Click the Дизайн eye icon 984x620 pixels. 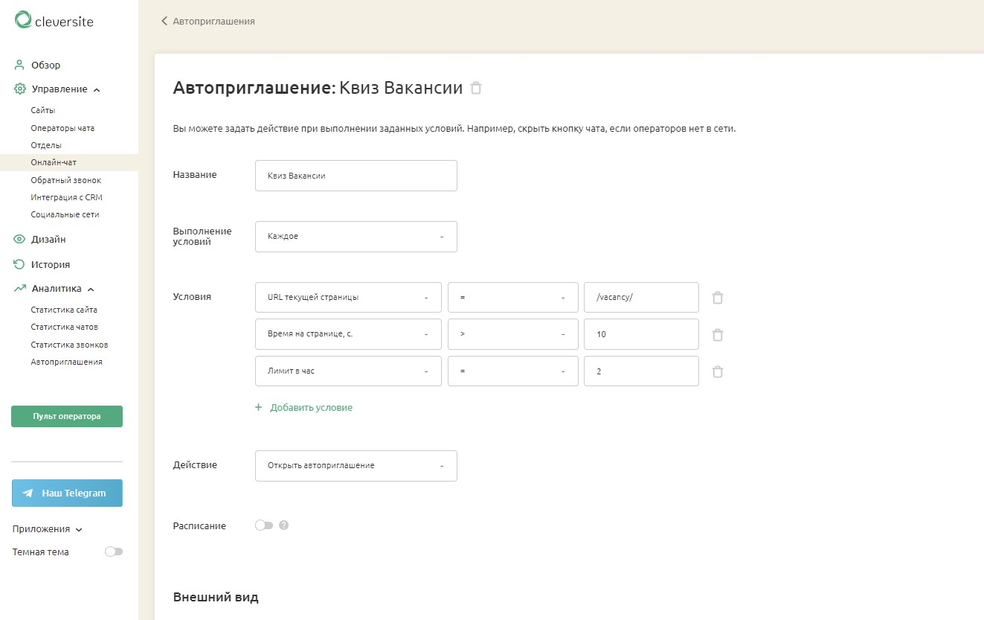click(x=20, y=240)
